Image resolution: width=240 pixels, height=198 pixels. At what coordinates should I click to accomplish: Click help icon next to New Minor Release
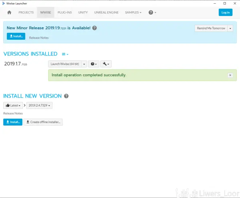(95, 28)
